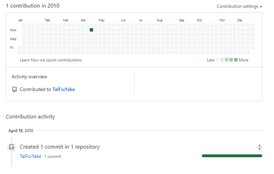Click the darkest legend swatch next to More
274x174 pixels.
point(236,60)
